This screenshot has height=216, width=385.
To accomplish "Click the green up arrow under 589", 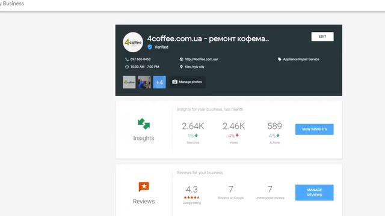I will point(278,135).
